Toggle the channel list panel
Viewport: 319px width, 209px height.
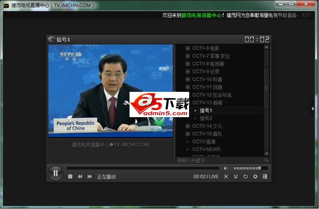pos(265,177)
